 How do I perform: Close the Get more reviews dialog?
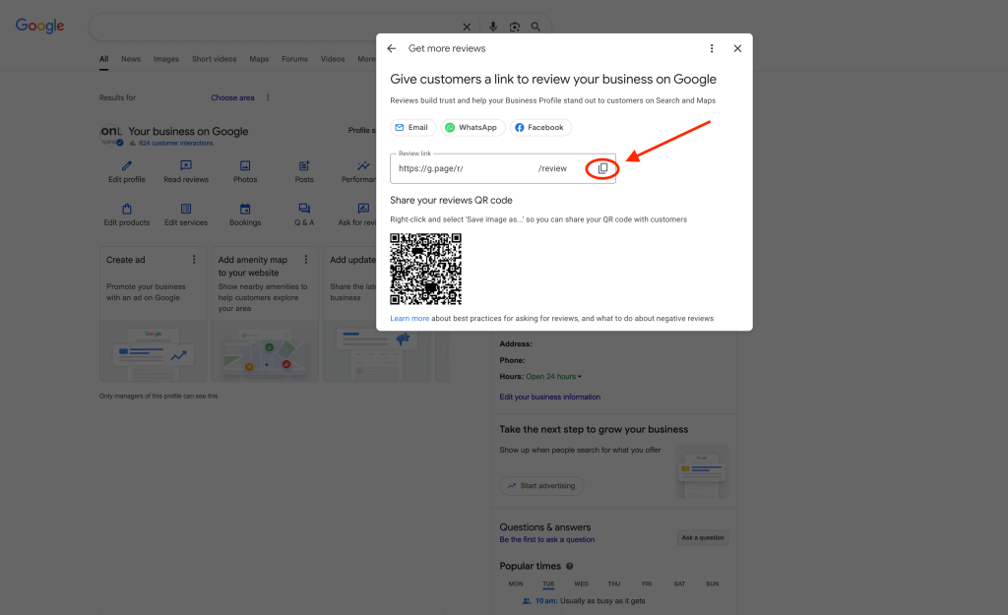[737, 48]
